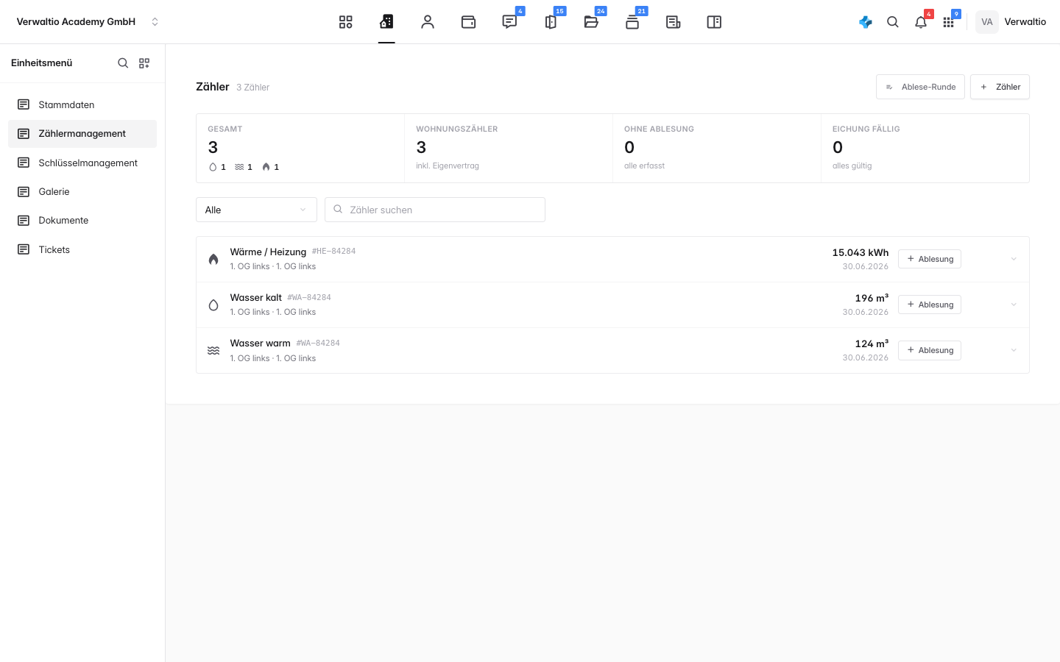
Task: Focus the Zähler suchen search field
Action: [x=435, y=210]
